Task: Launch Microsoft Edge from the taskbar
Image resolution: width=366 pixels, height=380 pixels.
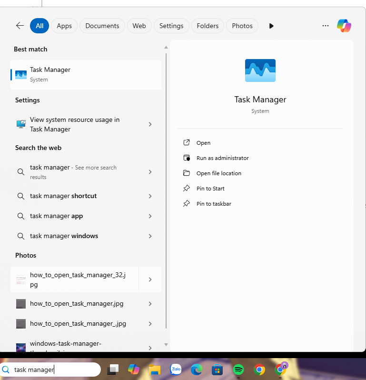Action: pyautogui.click(x=197, y=370)
